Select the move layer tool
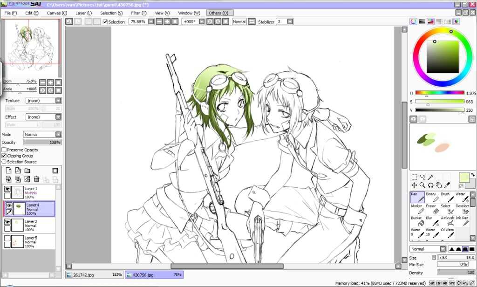This screenshot has height=287, width=477. click(414, 185)
